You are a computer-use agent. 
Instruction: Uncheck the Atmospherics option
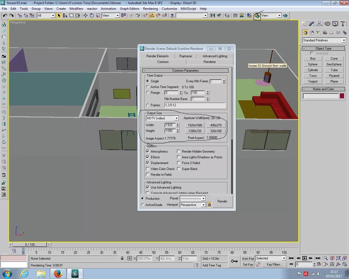click(148, 151)
